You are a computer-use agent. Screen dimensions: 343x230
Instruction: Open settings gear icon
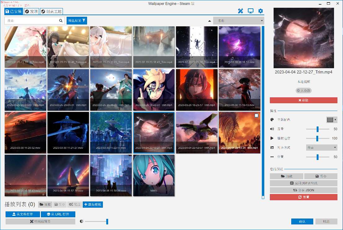pyautogui.click(x=260, y=11)
